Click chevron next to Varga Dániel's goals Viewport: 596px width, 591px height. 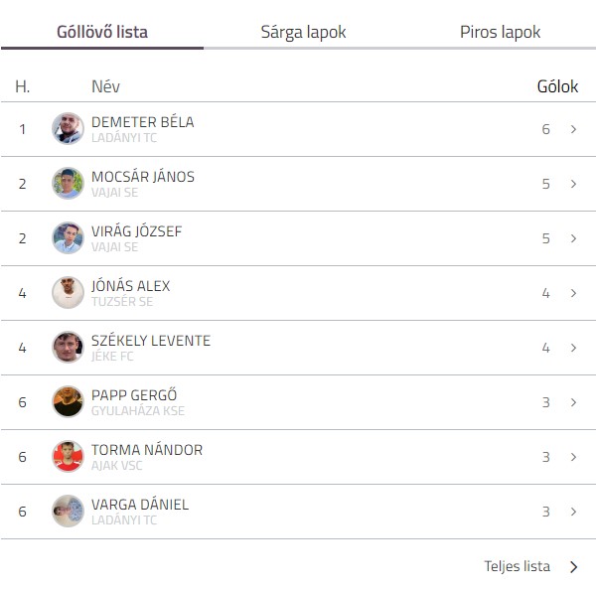tap(573, 512)
